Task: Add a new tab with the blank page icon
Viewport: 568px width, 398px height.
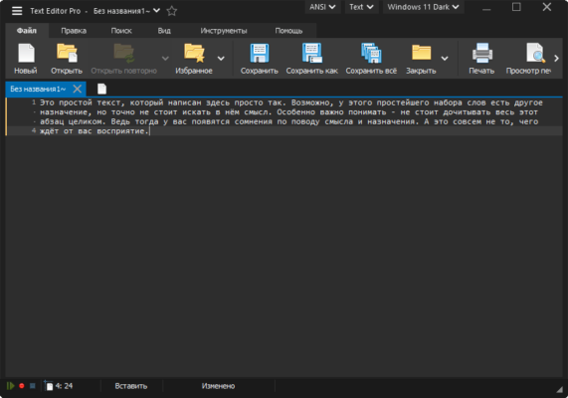Action: click(101, 89)
